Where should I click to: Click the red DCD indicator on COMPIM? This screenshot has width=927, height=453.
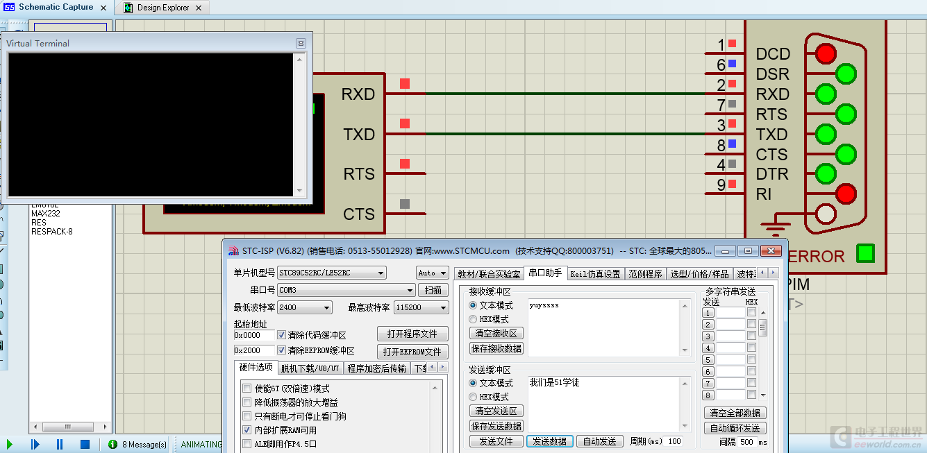tap(826, 53)
